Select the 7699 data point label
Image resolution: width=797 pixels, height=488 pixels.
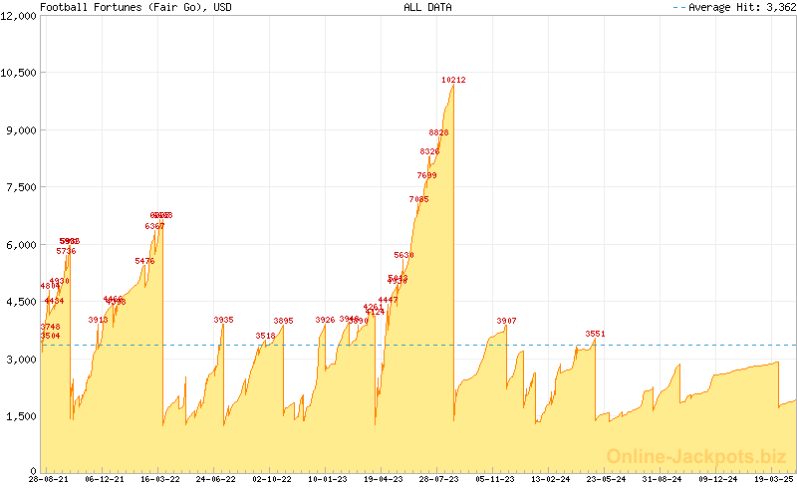pyautogui.click(x=426, y=175)
